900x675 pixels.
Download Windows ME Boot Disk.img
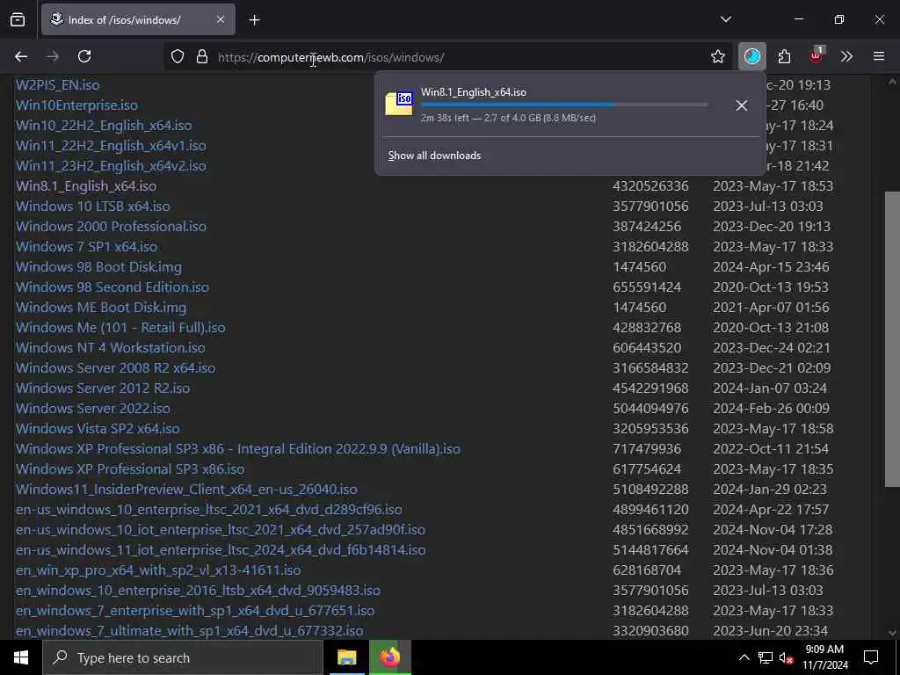(101, 307)
